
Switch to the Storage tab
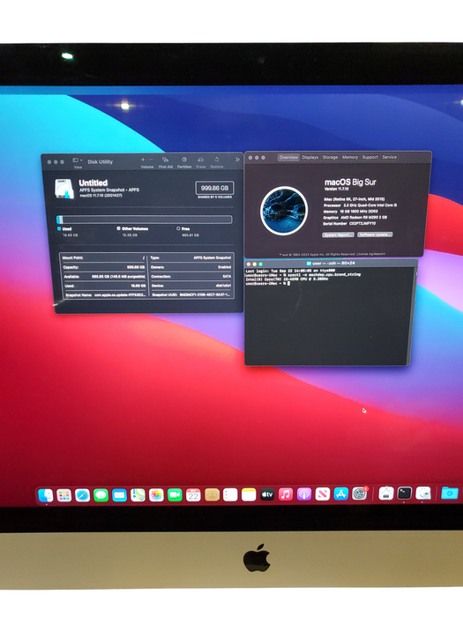coord(330,157)
